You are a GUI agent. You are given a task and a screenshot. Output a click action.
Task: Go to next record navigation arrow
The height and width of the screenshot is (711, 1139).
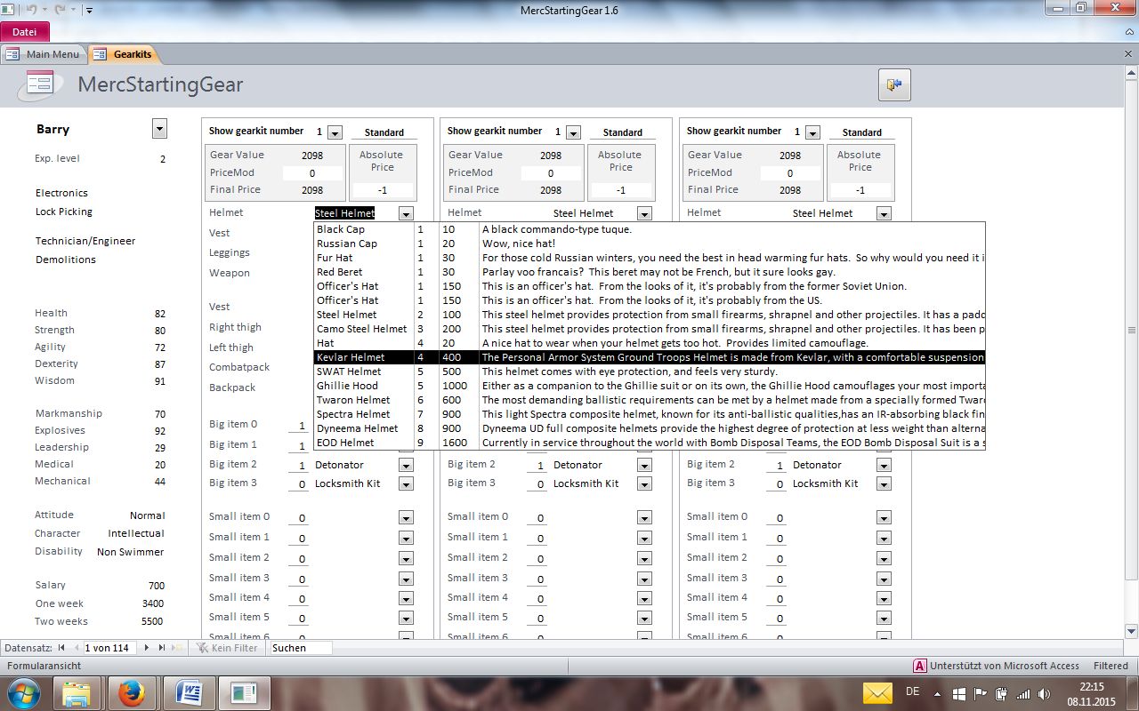[x=147, y=648]
